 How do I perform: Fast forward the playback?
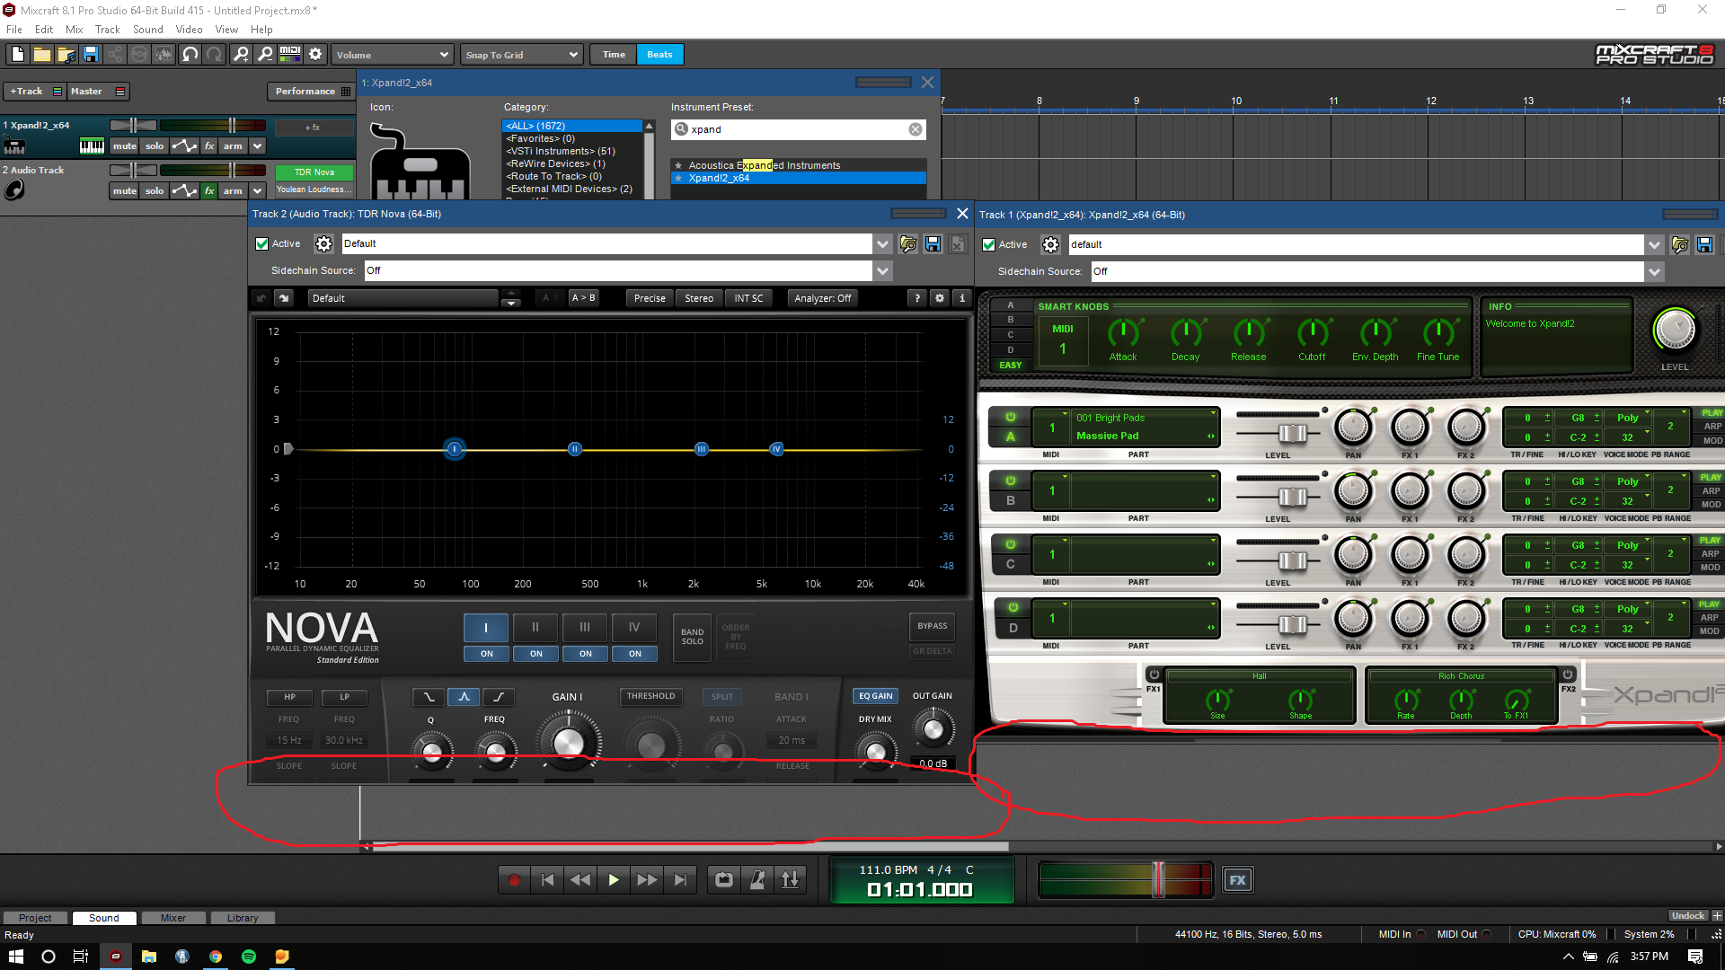click(647, 880)
